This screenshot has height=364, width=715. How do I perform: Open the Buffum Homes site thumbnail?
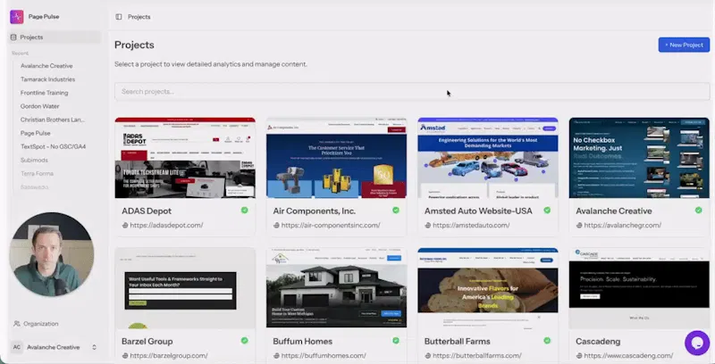(x=337, y=288)
